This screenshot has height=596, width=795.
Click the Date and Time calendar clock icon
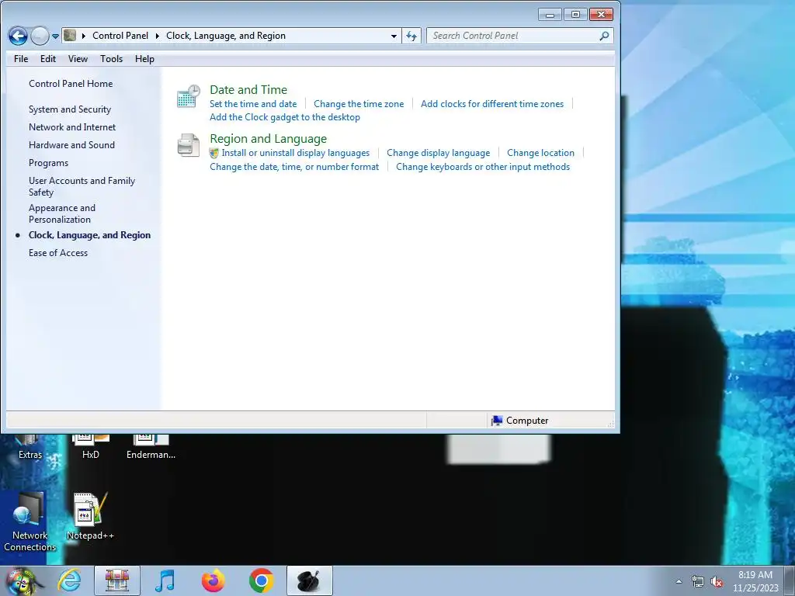(x=188, y=96)
